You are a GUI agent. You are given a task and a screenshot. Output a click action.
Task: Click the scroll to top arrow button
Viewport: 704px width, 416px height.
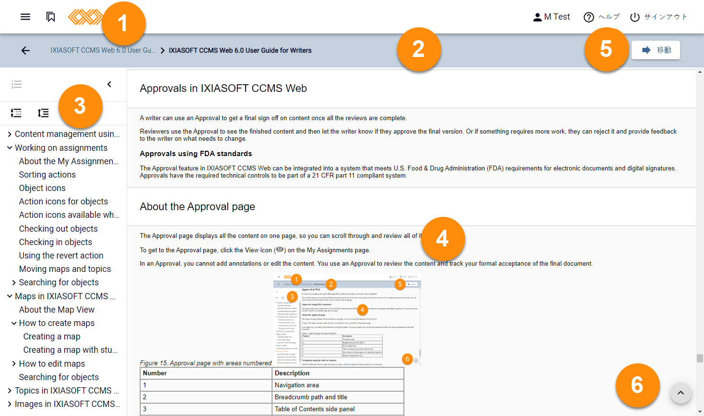(681, 394)
